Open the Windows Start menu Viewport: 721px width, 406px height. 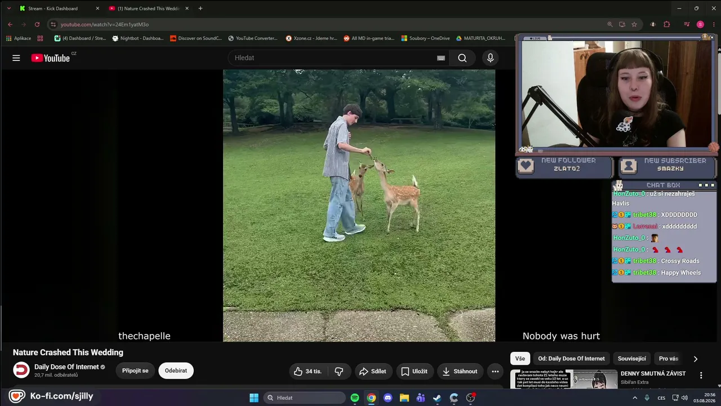(253, 398)
